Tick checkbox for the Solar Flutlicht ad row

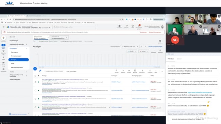(35, 82)
